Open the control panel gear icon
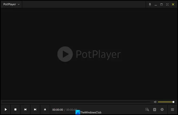 point(162,110)
